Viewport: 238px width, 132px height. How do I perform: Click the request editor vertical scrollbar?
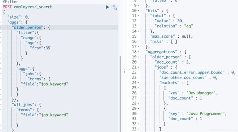pyautogui.click(x=120, y=94)
